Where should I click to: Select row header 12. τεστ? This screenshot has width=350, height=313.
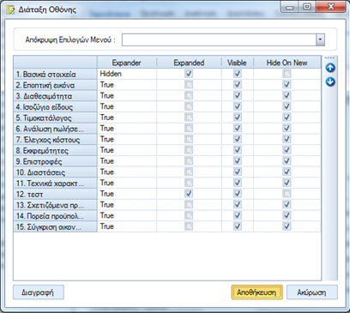pyautogui.click(x=55, y=194)
